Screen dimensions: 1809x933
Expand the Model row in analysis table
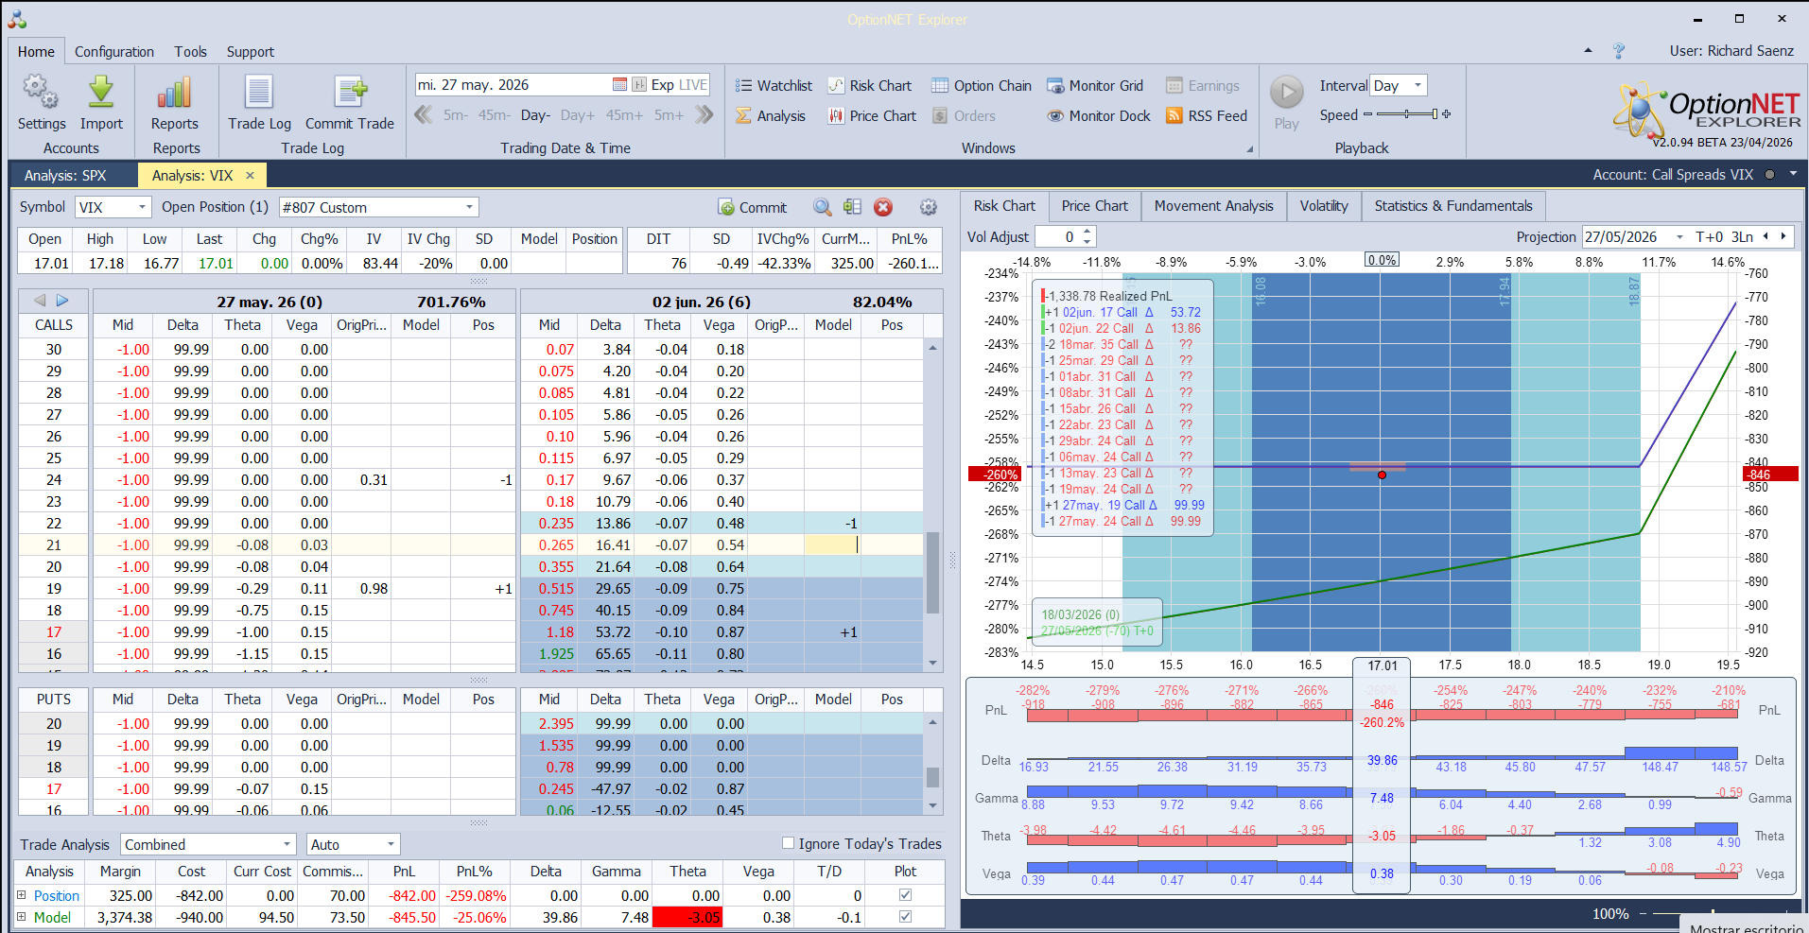pos(22,916)
